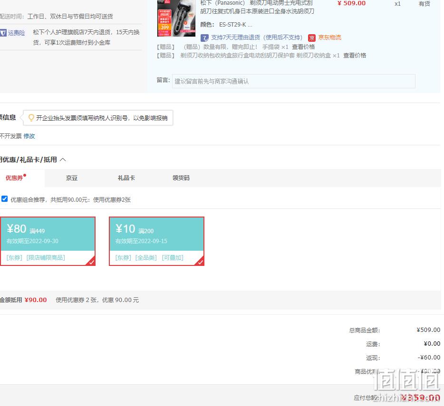Click the ¥ 509.00 item price
Screen dimensions: 444x406
(x=351, y=3)
